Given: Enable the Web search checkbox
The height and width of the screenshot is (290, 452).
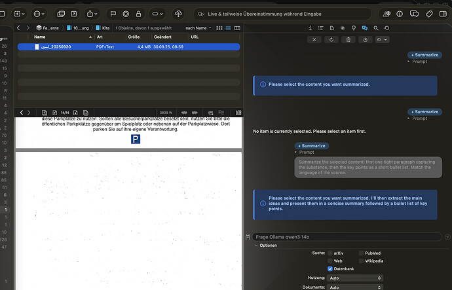Looking at the screenshot, I should click(x=330, y=261).
